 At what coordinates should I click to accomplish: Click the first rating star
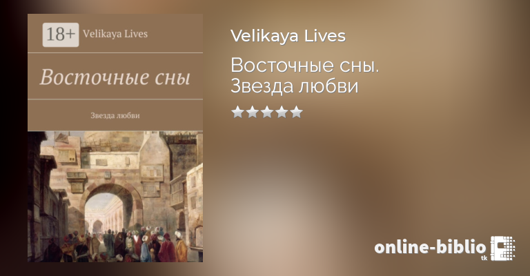click(237, 112)
